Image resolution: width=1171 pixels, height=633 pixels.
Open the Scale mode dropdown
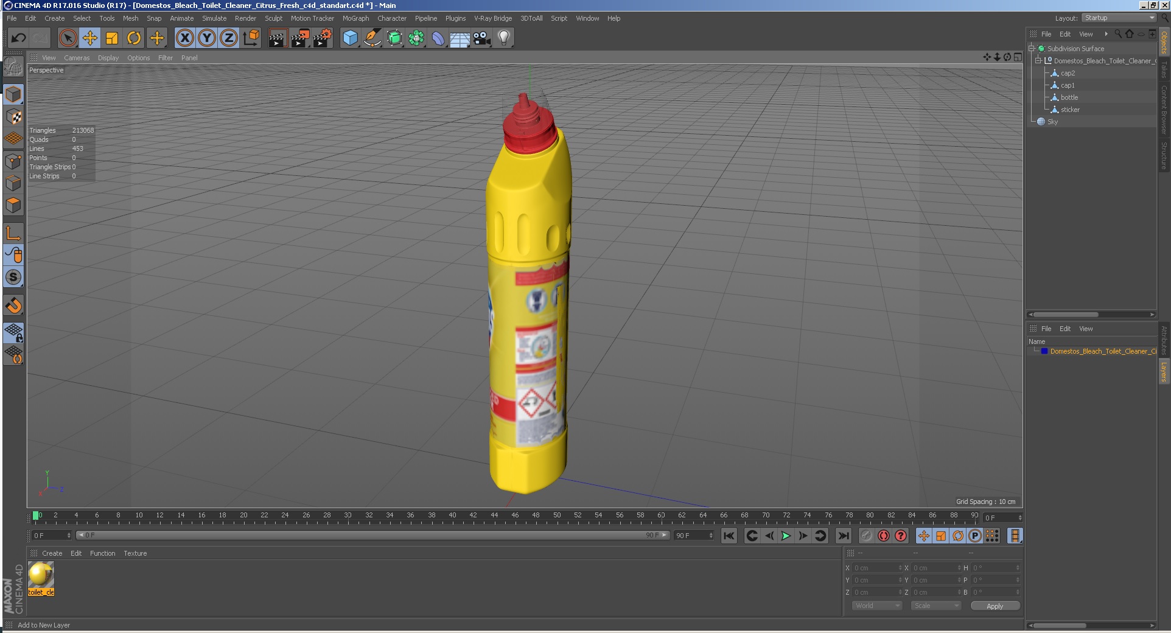pos(936,606)
